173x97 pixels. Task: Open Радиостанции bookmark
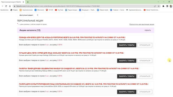(x=71, y=10)
